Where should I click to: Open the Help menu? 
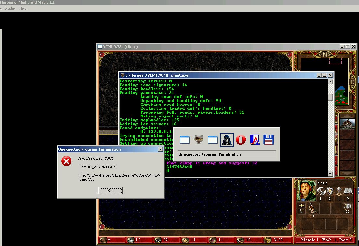(23, 8)
